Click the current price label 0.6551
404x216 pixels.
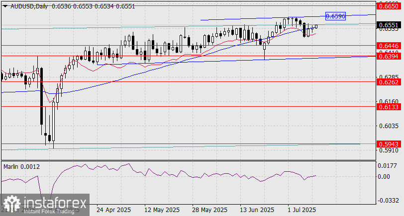(389, 25)
